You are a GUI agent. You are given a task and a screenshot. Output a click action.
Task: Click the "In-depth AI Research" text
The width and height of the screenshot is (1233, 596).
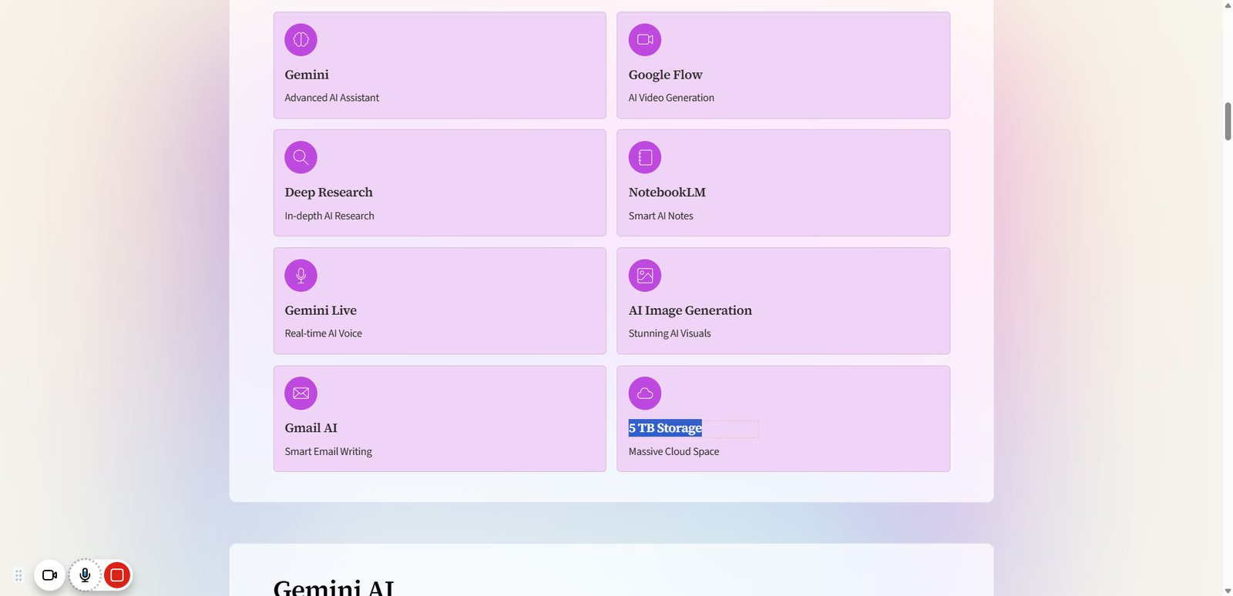pos(330,216)
